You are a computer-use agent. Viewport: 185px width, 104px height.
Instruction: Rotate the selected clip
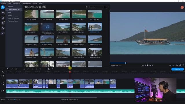tap(28, 69)
